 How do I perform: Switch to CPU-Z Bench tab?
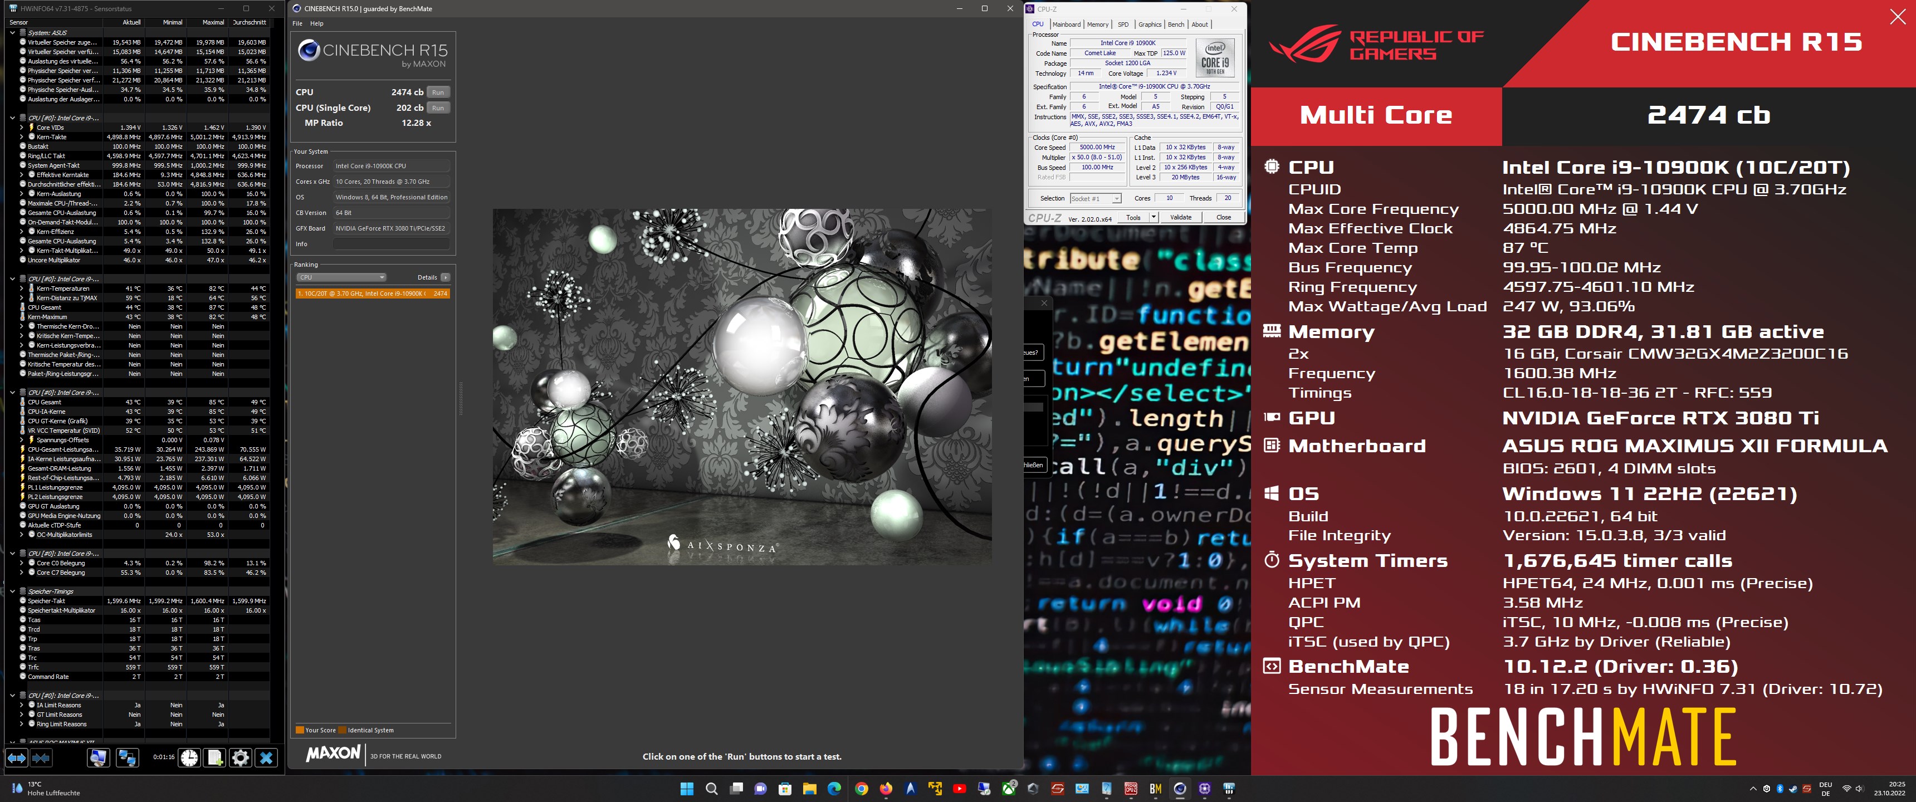point(1176,25)
